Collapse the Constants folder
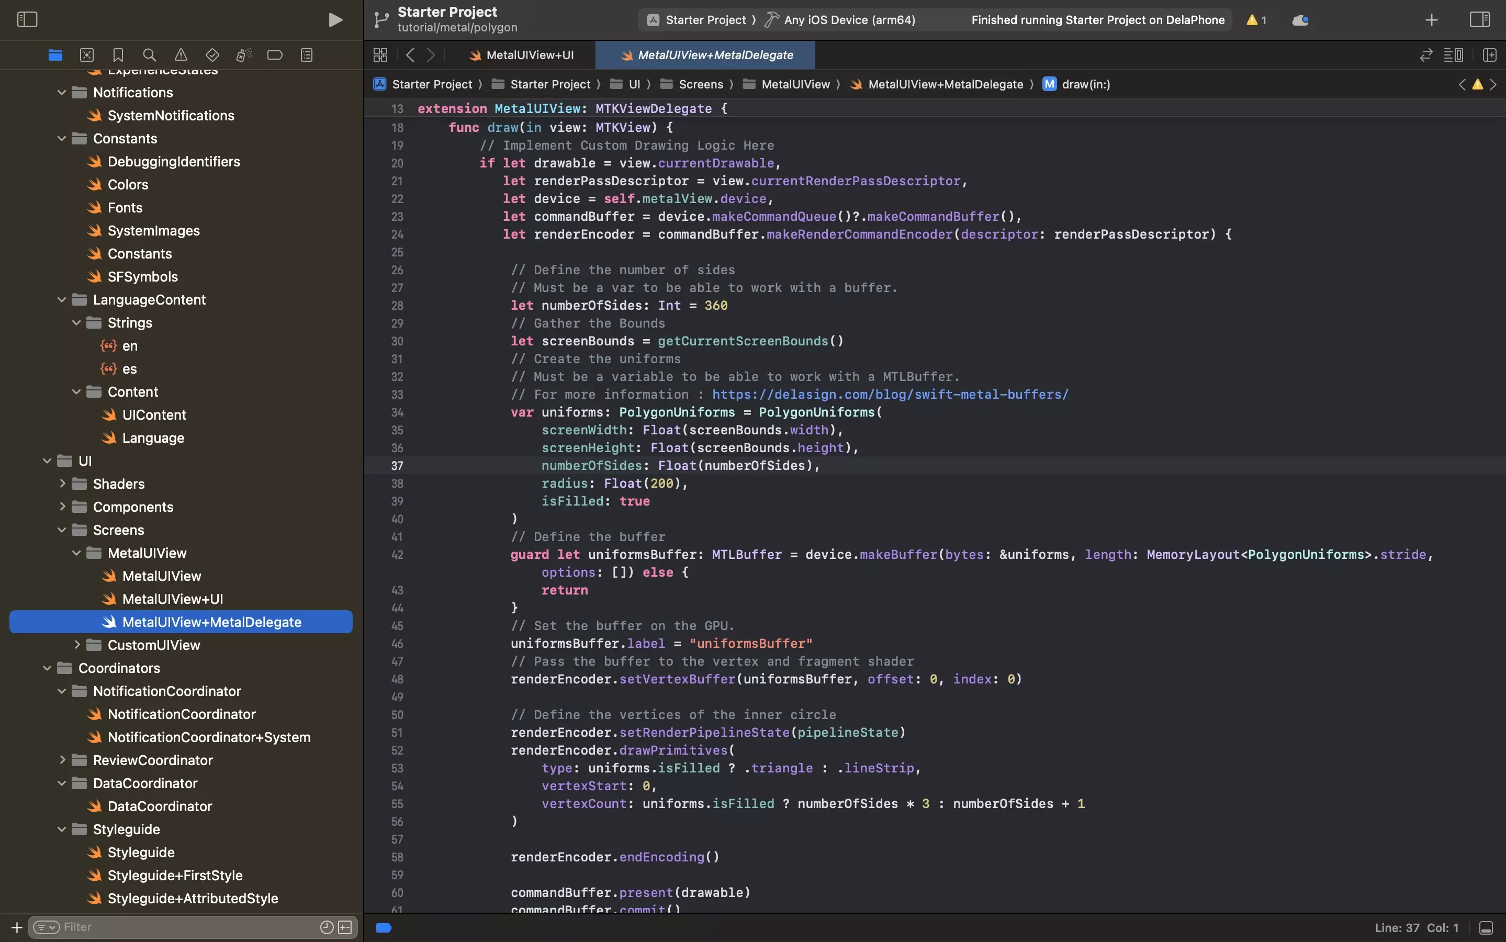Screen dimensions: 1506x942 click(x=62, y=138)
